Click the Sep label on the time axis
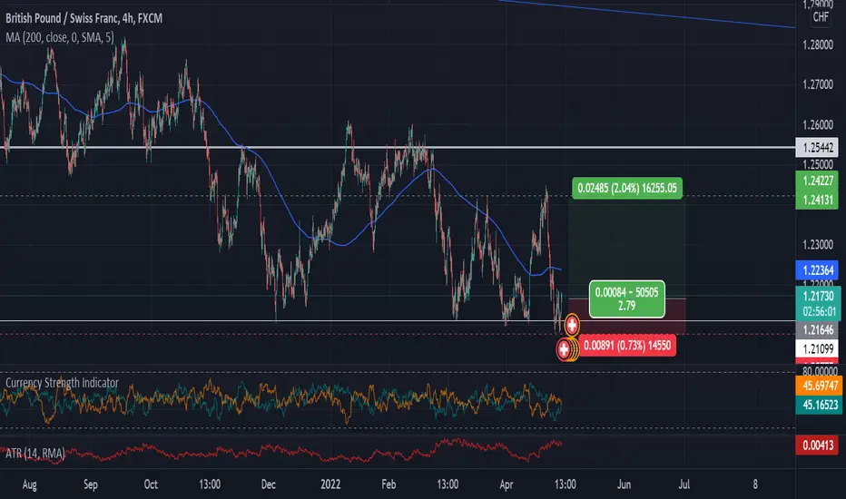The image size is (846, 499). click(91, 484)
